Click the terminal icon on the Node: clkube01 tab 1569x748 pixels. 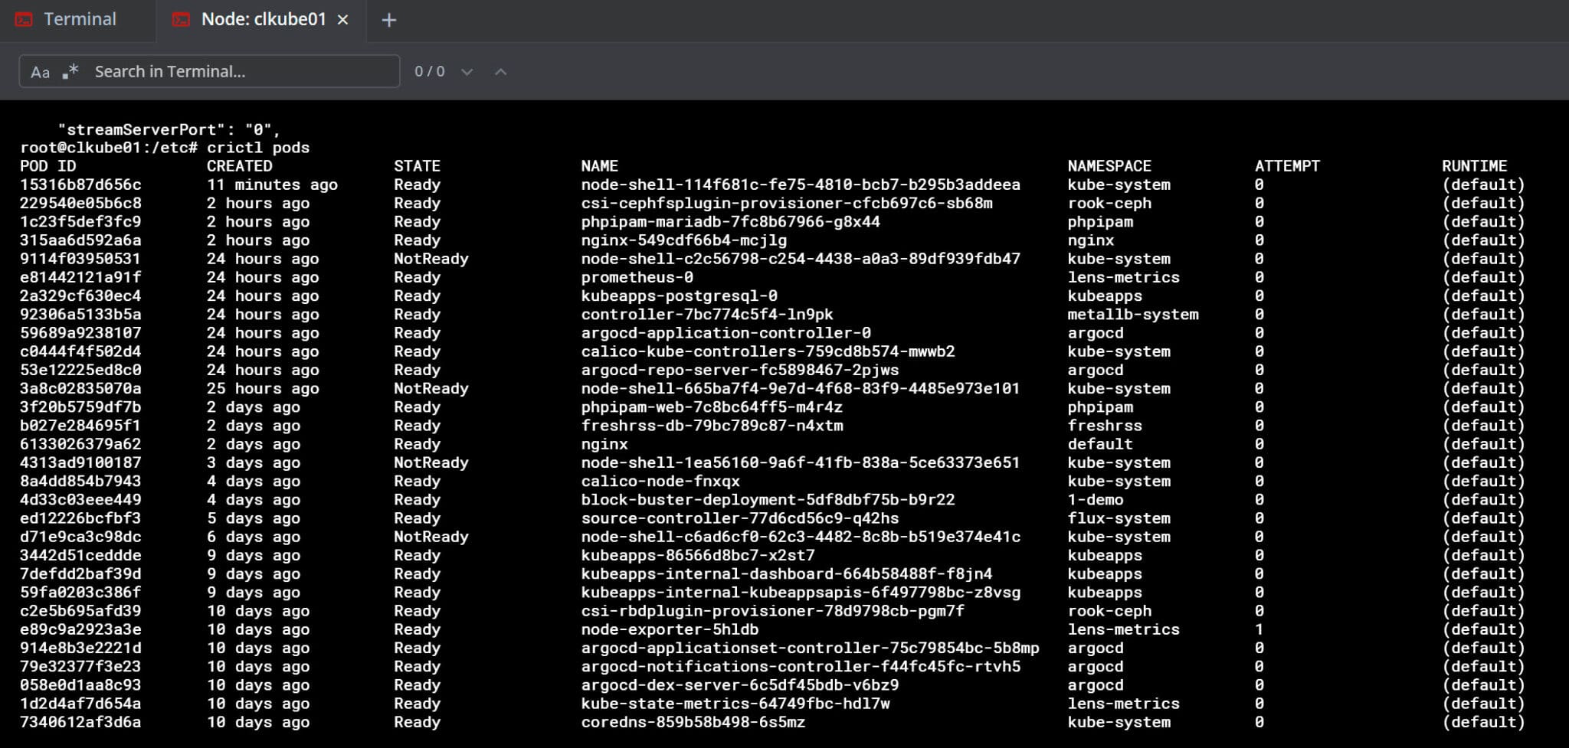click(x=181, y=19)
